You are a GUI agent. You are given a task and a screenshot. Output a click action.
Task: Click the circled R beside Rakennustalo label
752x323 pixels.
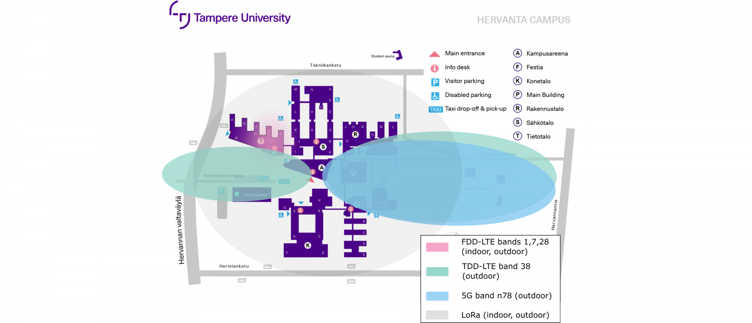[x=517, y=108]
